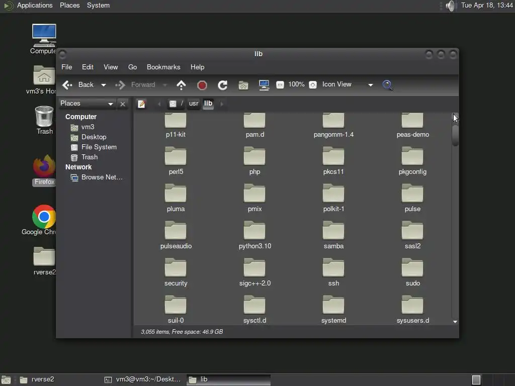The width and height of the screenshot is (515, 386).
Task: Select File System in Places sidebar
Action: click(99, 147)
